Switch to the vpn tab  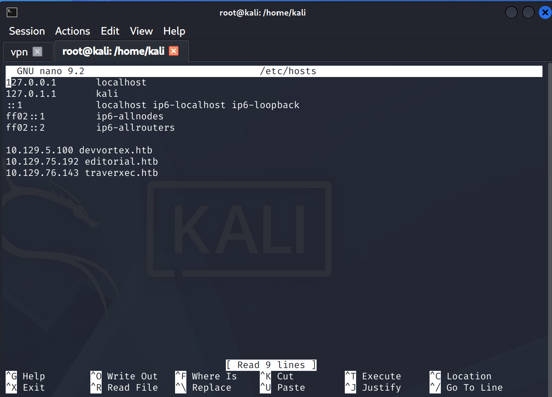(x=19, y=52)
